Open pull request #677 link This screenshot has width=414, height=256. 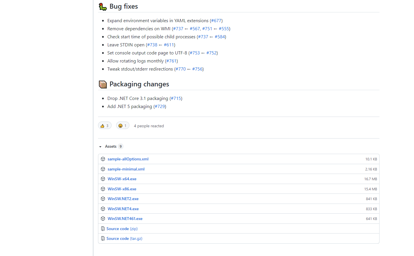[216, 21]
